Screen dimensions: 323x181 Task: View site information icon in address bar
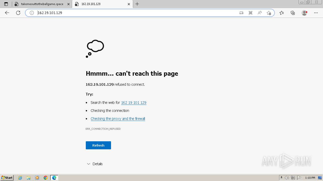point(32,13)
